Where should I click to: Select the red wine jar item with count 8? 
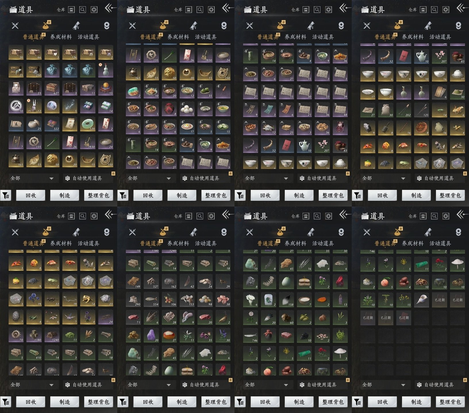(169, 109)
